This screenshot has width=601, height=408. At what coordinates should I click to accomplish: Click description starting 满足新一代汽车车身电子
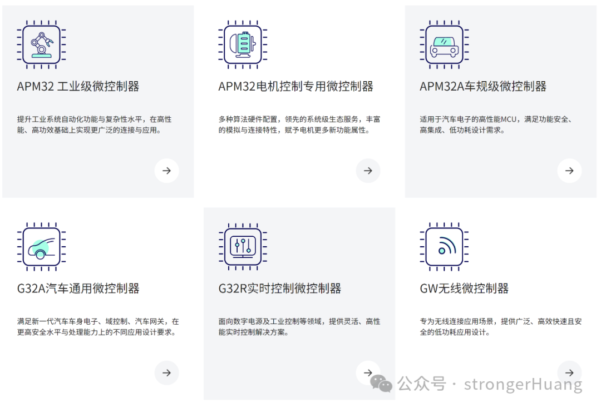tap(98, 327)
